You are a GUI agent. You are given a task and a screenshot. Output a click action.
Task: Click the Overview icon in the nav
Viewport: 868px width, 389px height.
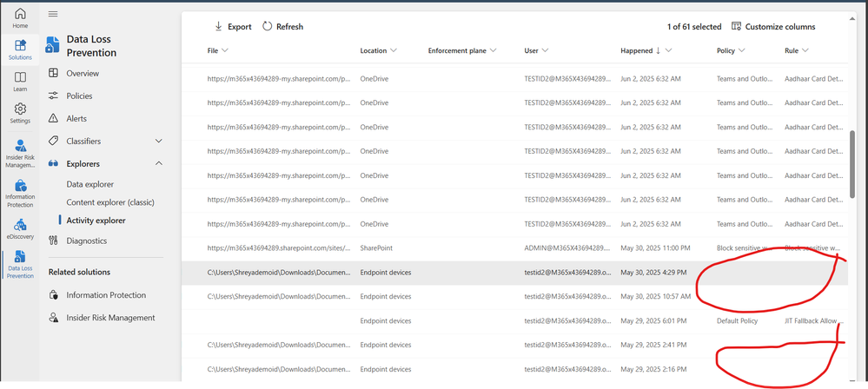[x=53, y=73]
